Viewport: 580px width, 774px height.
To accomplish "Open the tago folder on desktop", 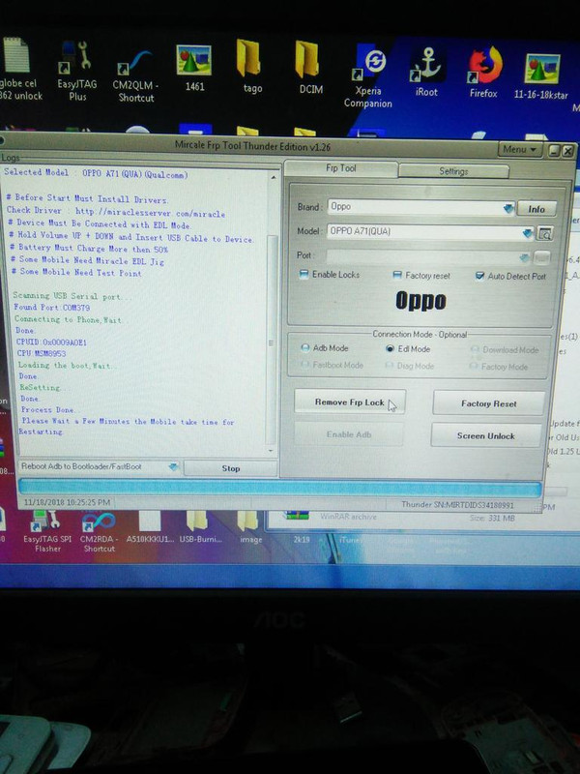I will (x=252, y=67).
